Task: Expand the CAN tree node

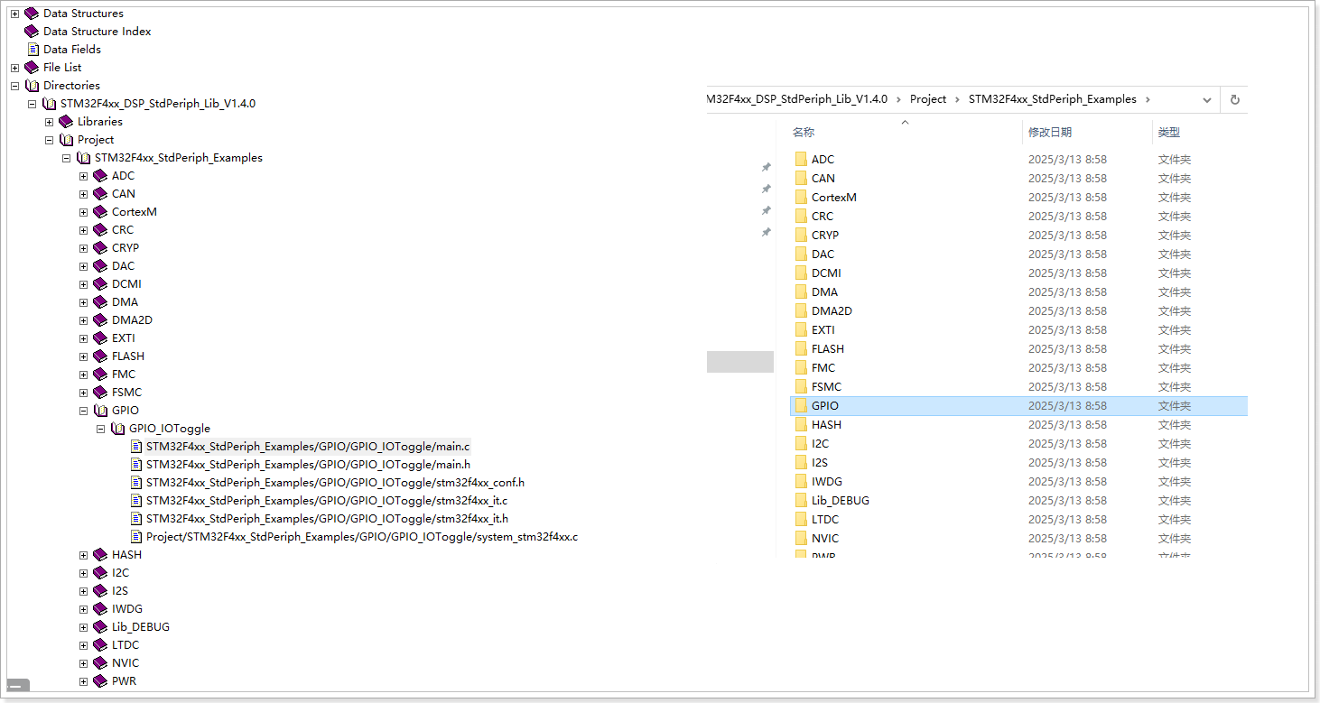Action: [x=83, y=194]
